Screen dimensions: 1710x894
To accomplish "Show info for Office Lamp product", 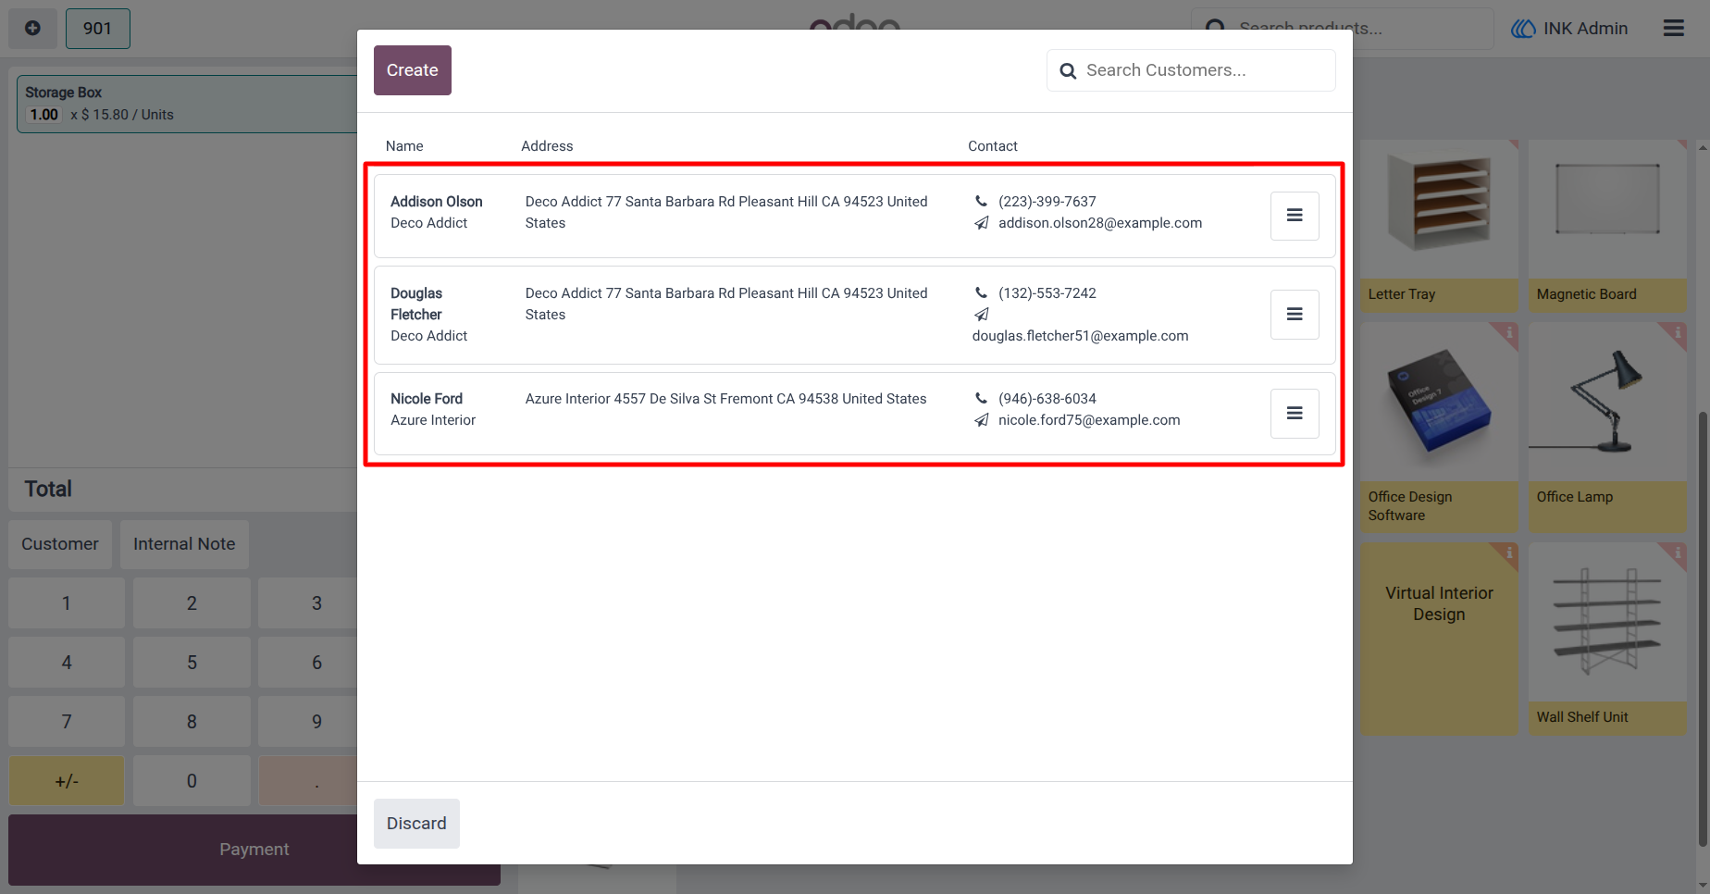I will click(x=1677, y=332).
